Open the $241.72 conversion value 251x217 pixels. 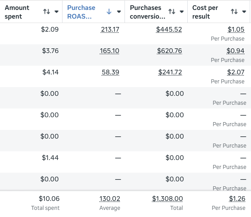170,72
